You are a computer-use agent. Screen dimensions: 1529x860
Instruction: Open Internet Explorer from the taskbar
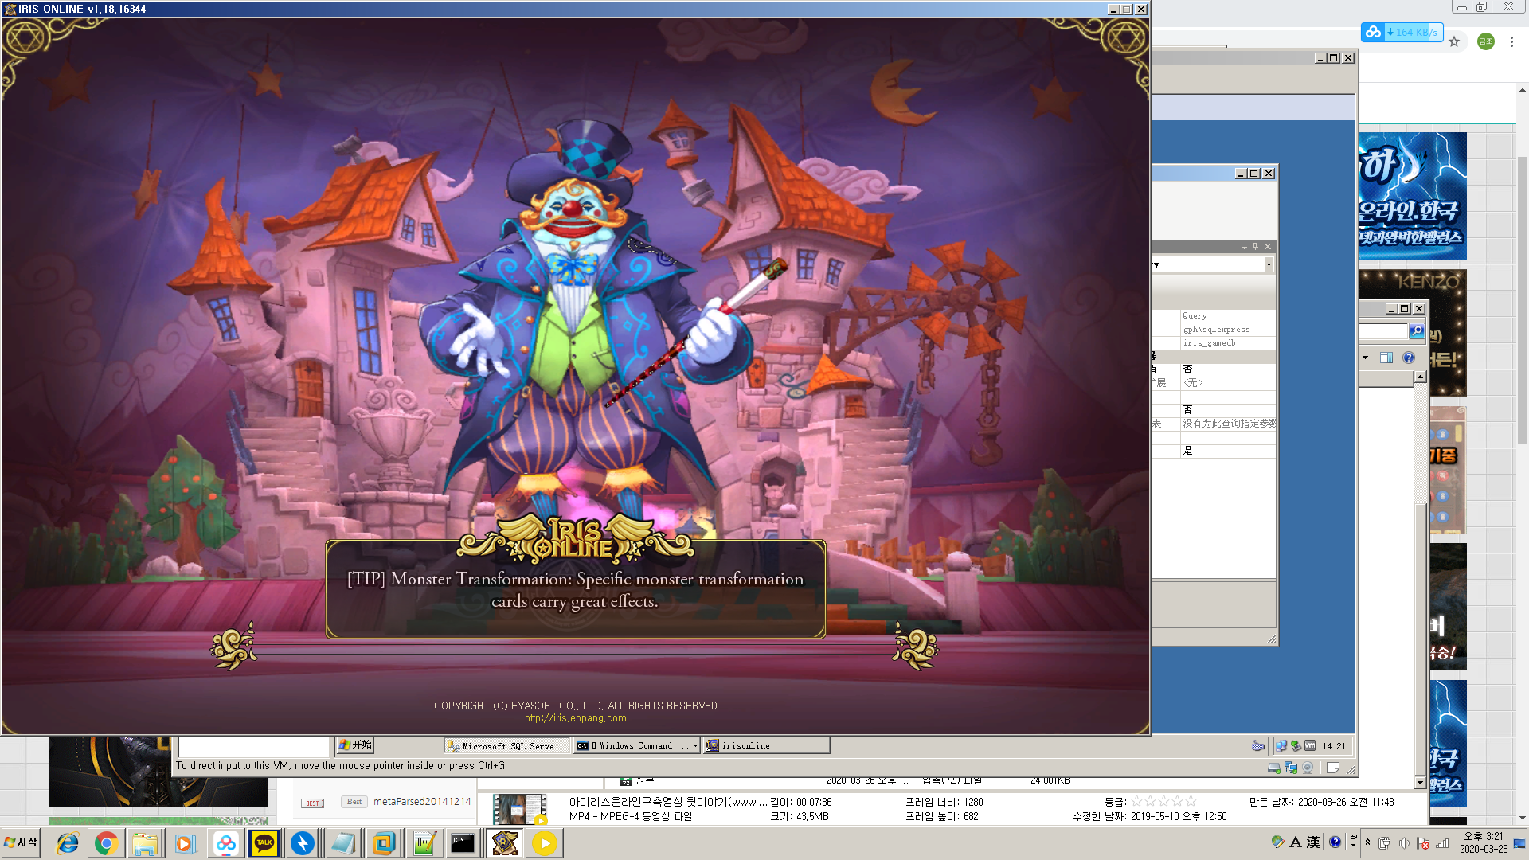coord(67,843)
